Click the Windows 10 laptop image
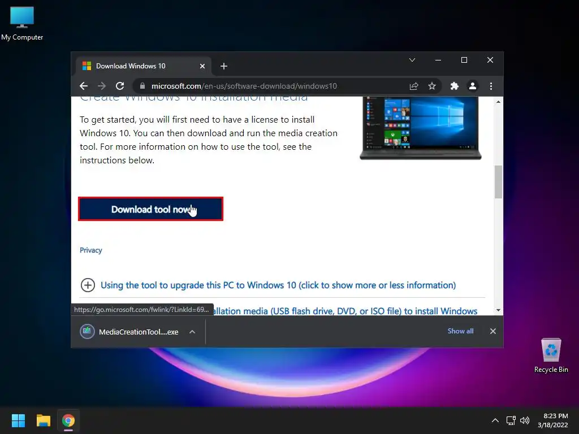 [421, 128]
